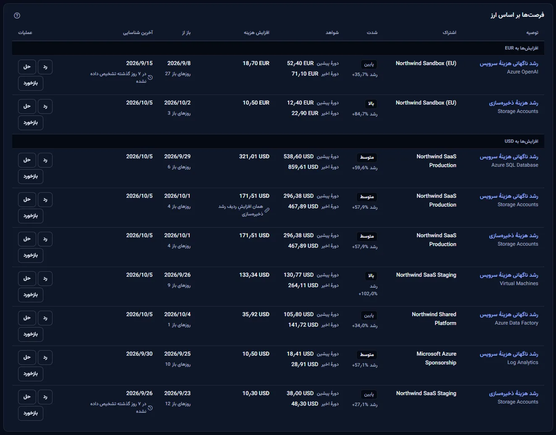Select بازخورد in the Virtual Machines row
Image resolution: width=556 pixels, height=435 pixels.
point(31,295)
